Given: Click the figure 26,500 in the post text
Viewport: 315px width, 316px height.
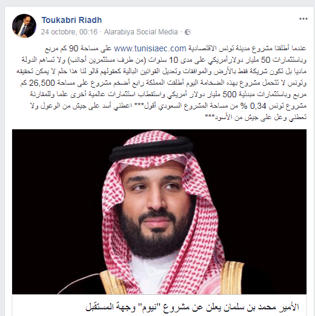Looking at the screenshot, I should click(x=42, y=83).
